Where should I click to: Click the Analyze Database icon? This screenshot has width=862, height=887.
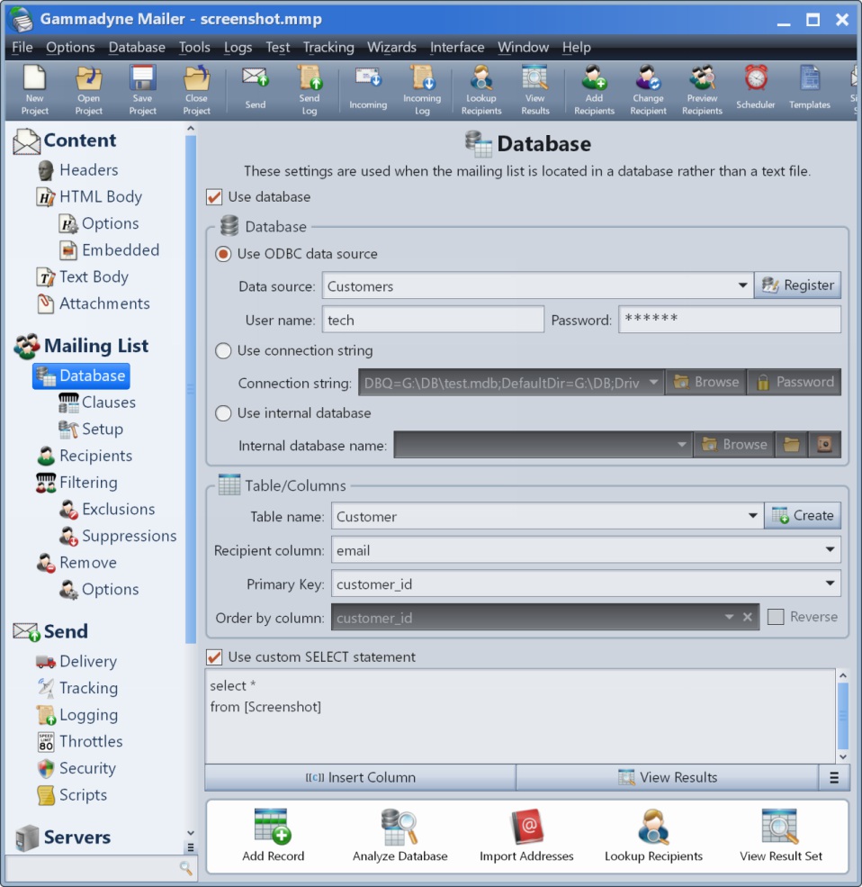pyautogui.click(x=400, y=835)
